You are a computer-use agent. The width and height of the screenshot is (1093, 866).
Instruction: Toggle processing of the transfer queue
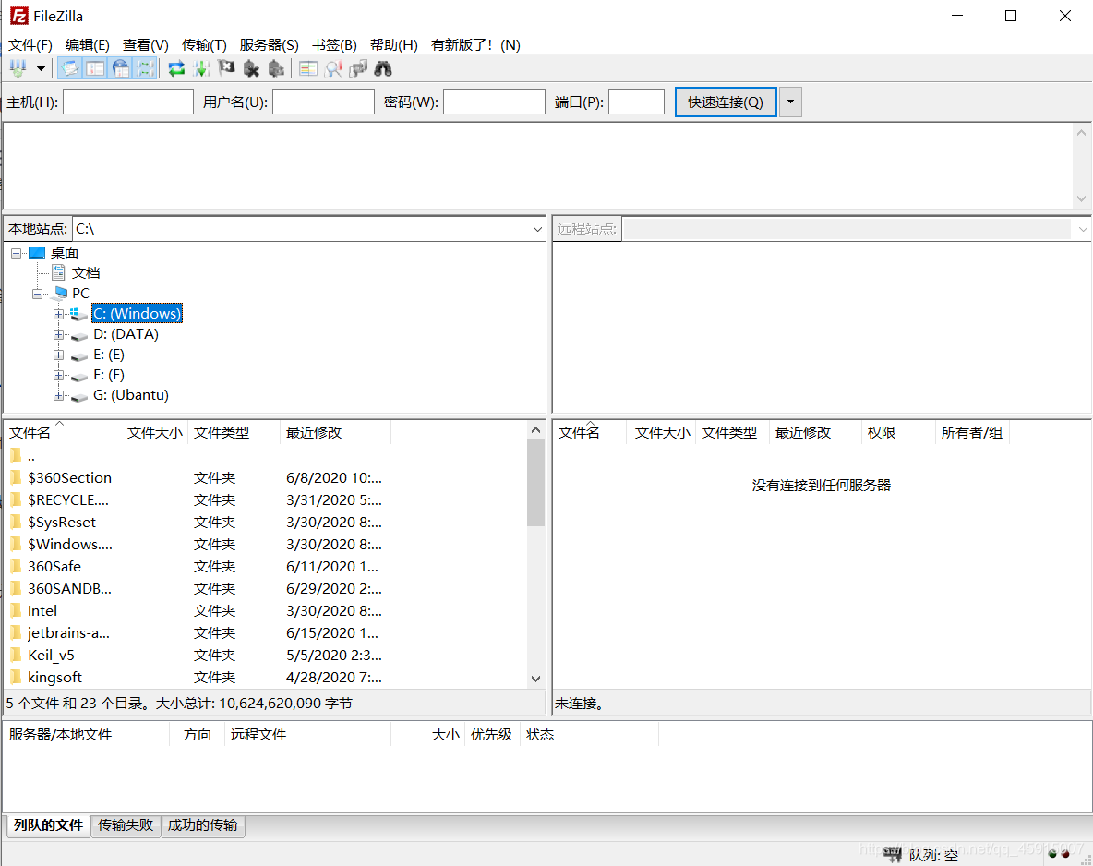pos(201,68)
